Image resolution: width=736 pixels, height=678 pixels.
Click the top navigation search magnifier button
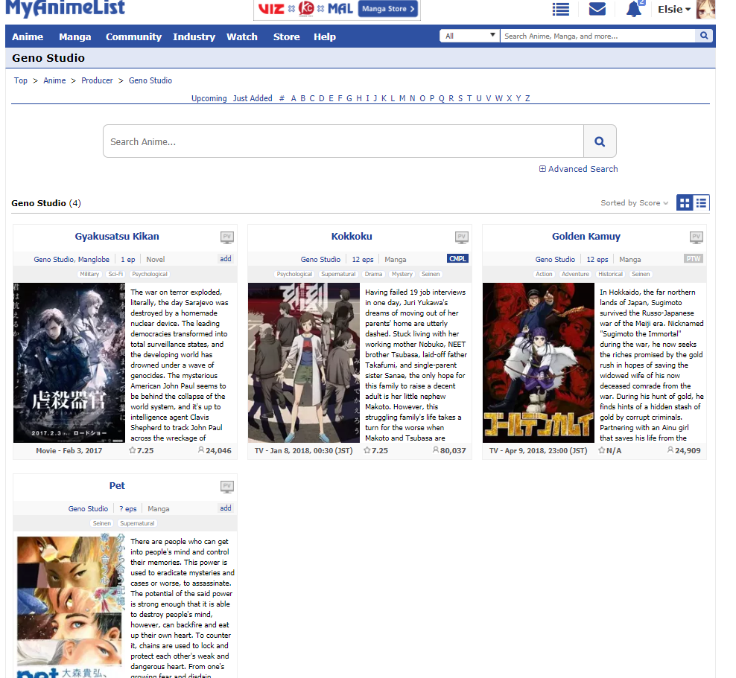(704, 36)
